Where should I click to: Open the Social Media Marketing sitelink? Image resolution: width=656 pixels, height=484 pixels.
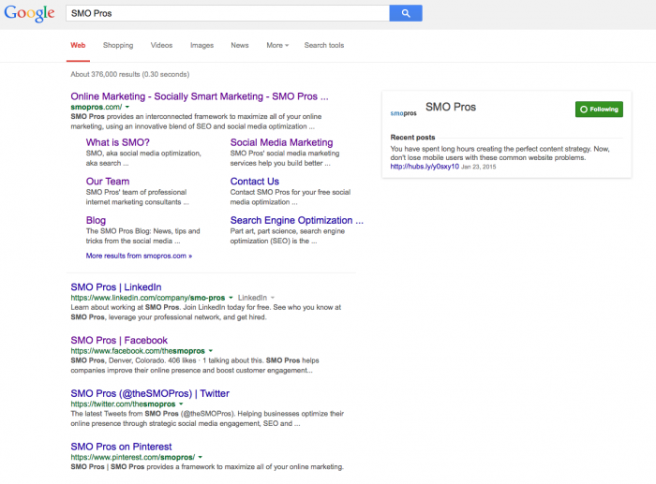click(x=281, y=142)
